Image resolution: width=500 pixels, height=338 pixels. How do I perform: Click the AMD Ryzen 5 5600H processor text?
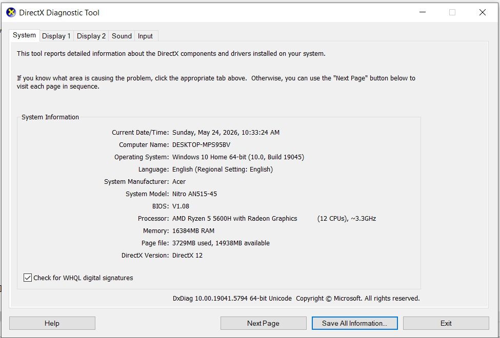pyautogui.click(x=235, y=219)
